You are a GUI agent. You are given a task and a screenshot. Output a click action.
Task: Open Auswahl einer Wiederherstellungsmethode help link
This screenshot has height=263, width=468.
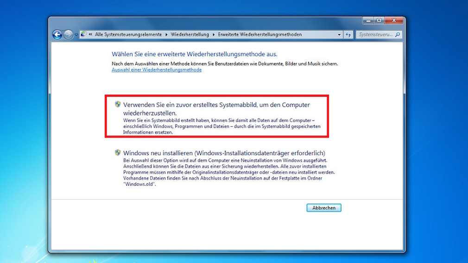(157, 70)
